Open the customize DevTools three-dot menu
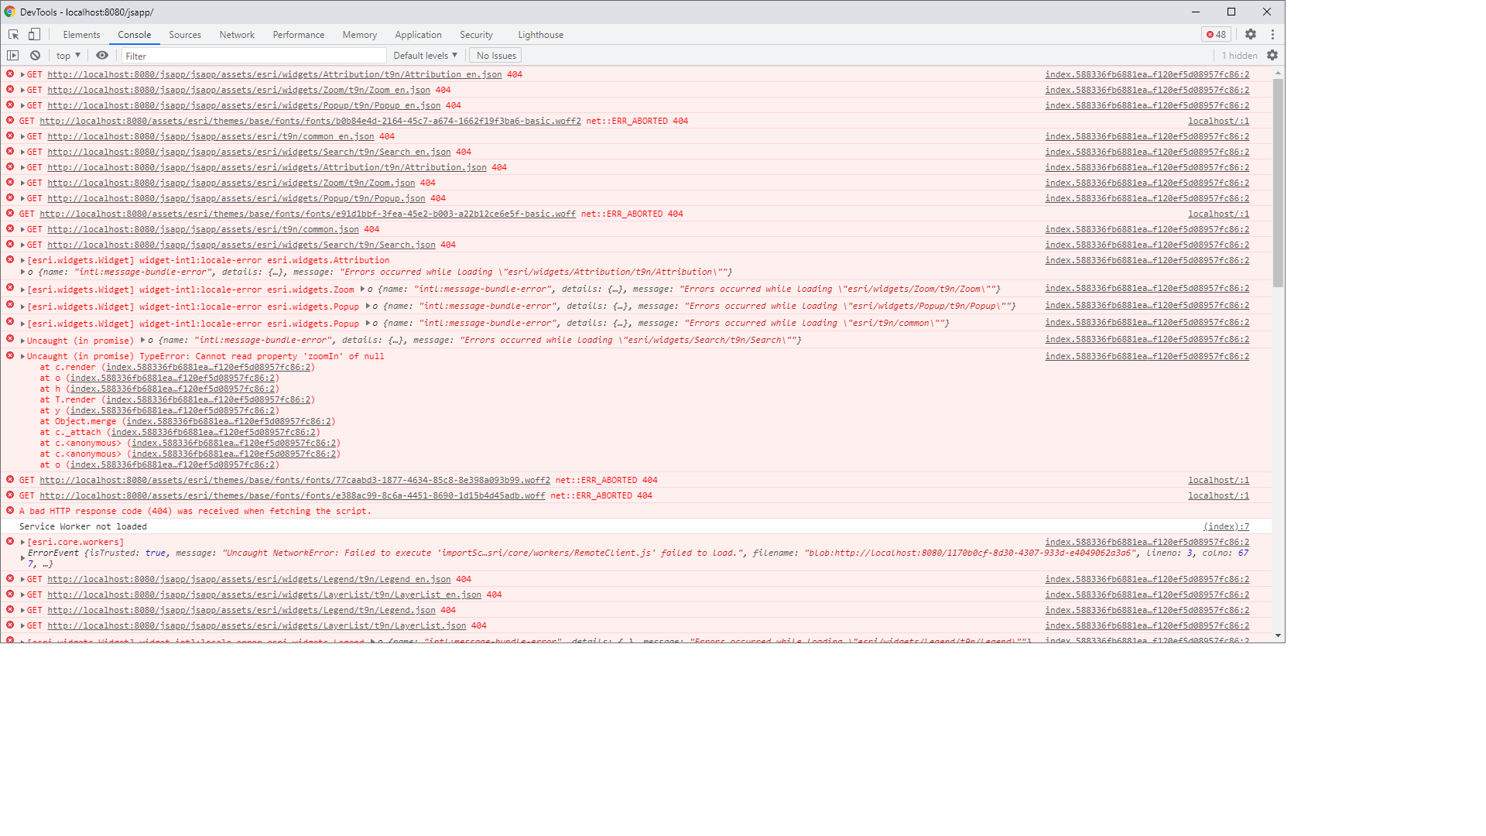 click(x=1273, y=34)
